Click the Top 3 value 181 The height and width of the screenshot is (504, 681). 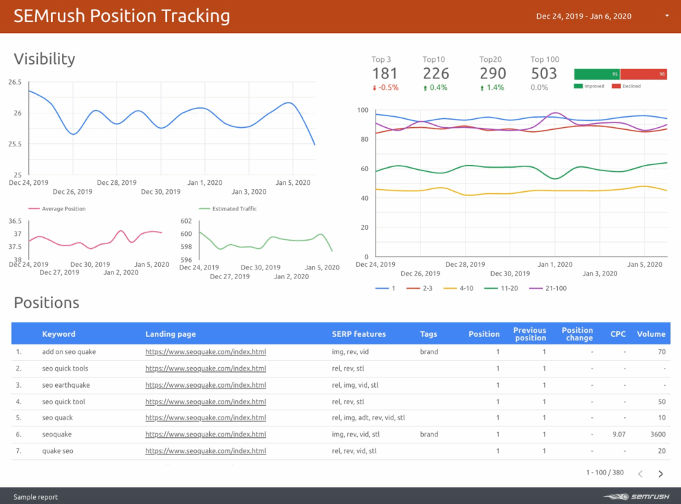coord(385,74)
